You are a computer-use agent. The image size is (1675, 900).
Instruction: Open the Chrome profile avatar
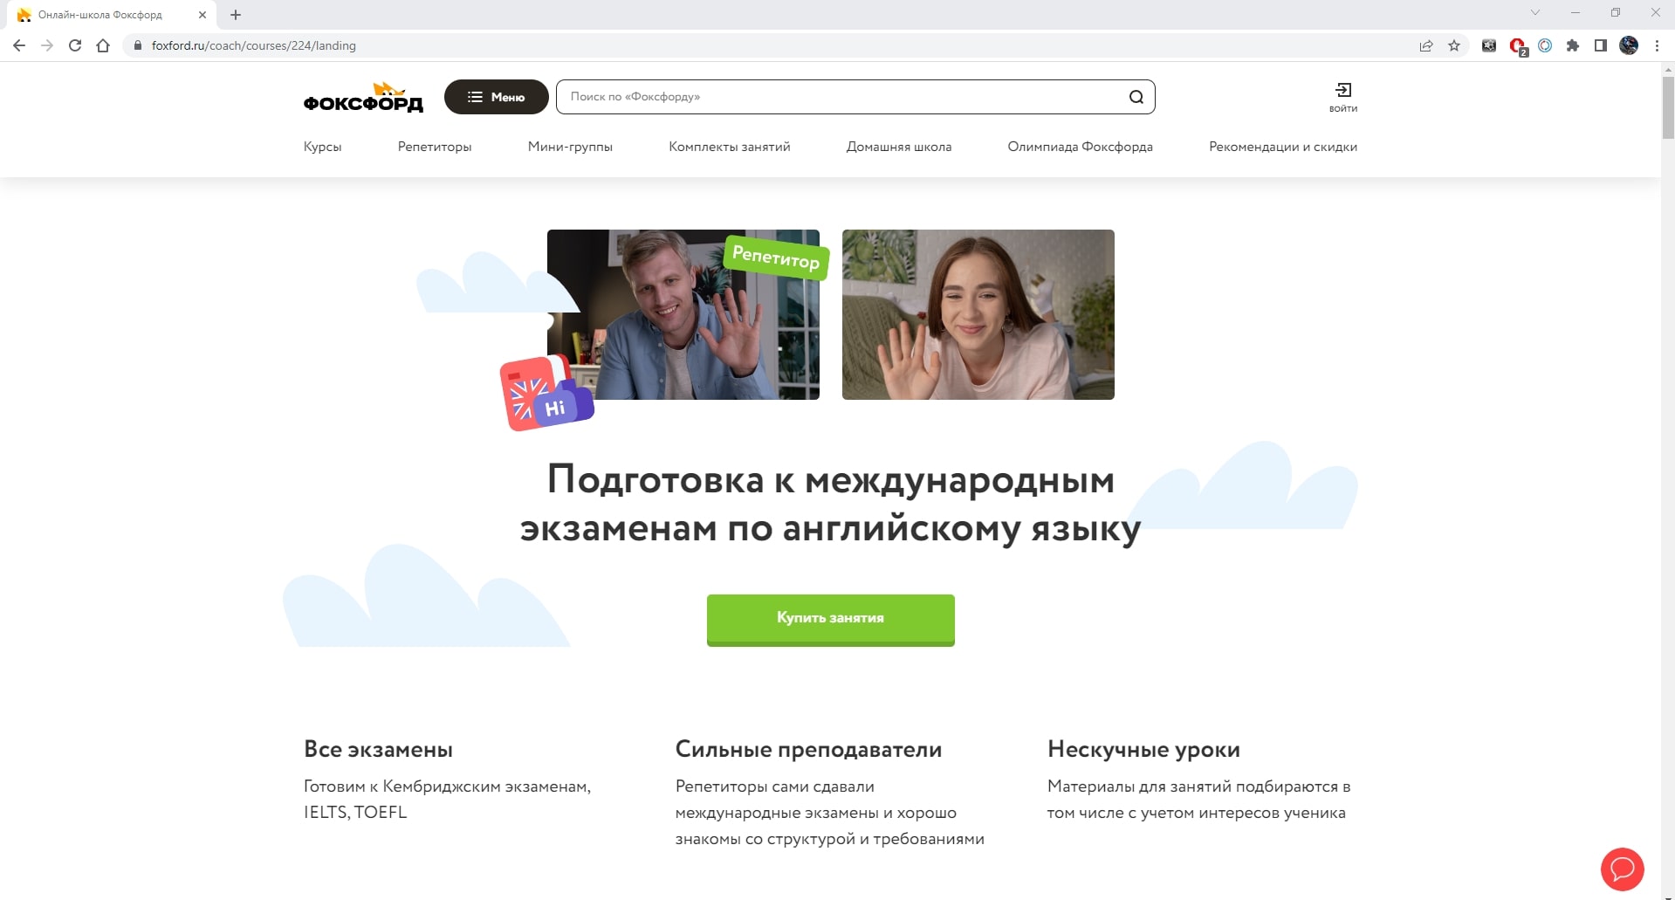[x=1629, y=45]
